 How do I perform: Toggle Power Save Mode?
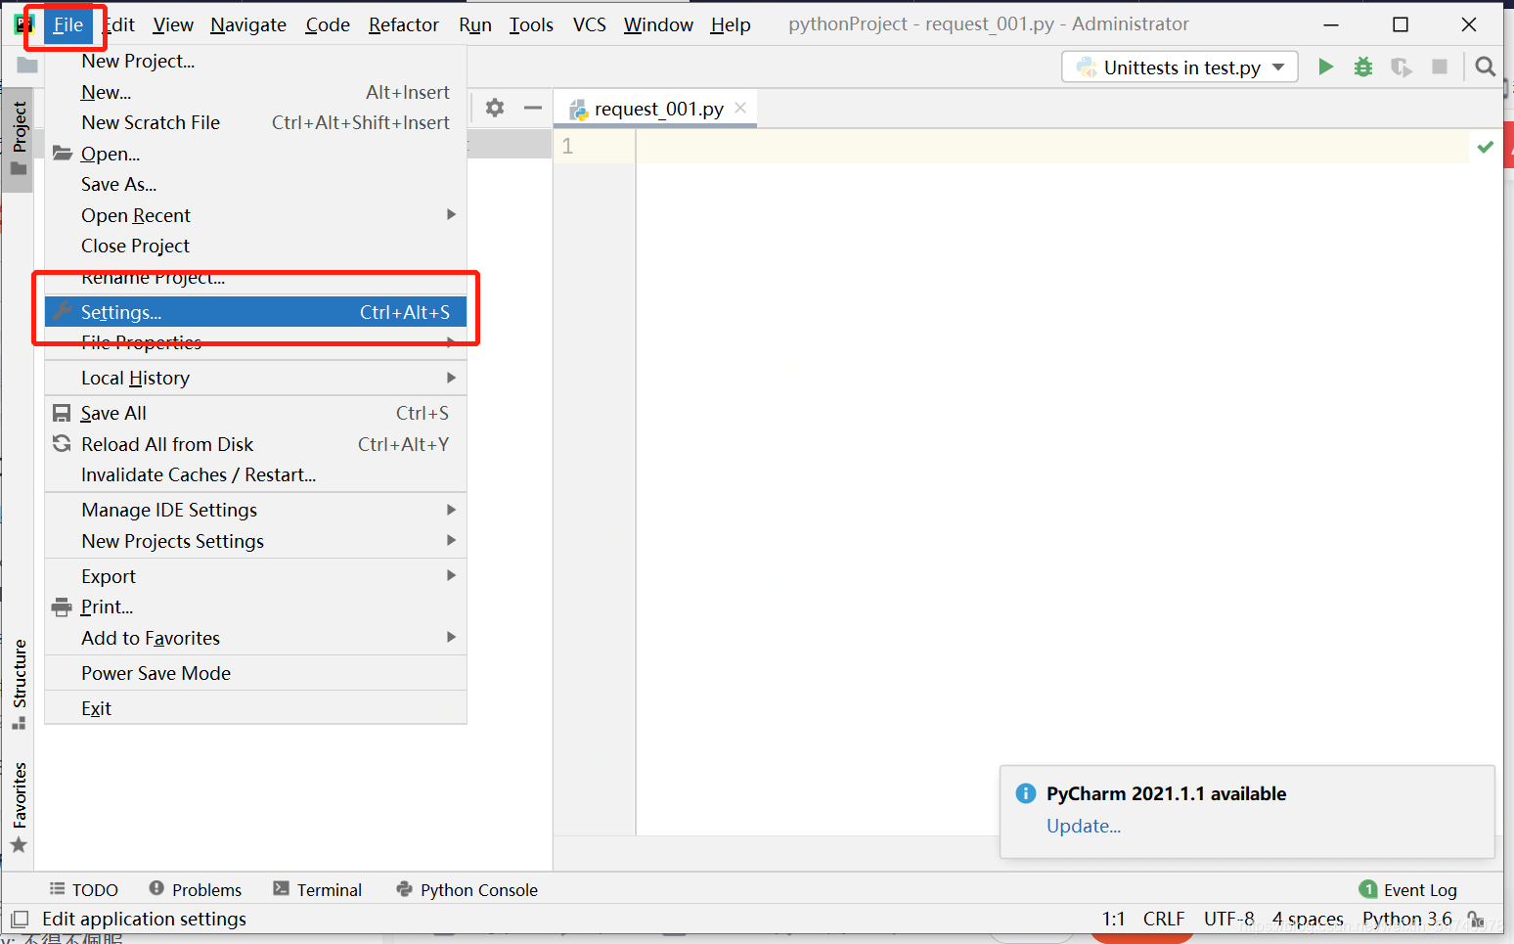coord(255,673)
